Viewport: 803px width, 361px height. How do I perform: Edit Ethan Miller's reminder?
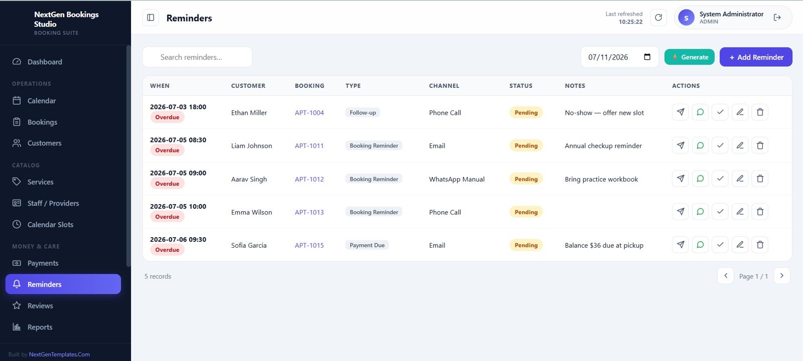pos(740,112)
